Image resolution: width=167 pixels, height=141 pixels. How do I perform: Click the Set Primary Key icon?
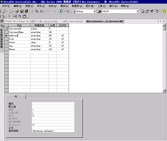pos(9,16)
